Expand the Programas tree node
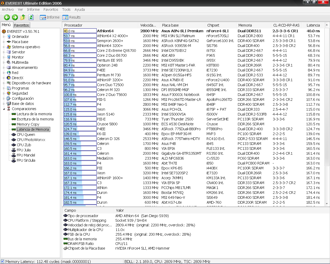Screen dimensions: 330x264 pos(4,88)
